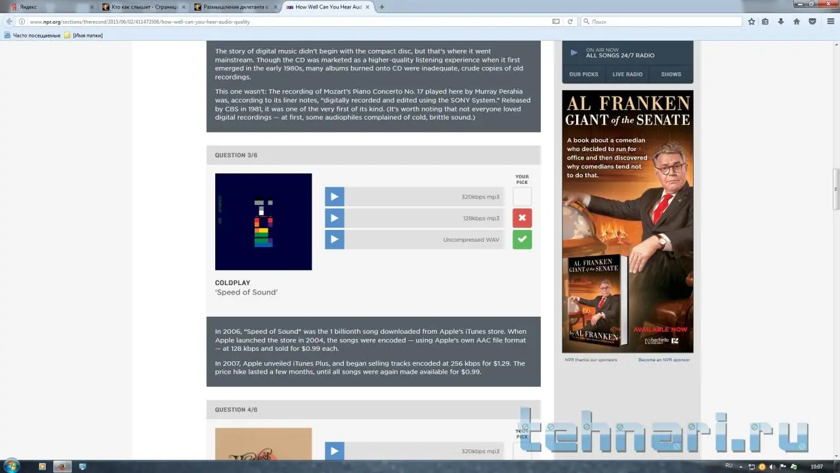The width and height of the screenshot is (840, 473).
Task: Play All Songs 24/7 radio stream
Action: tap(574, 52)
